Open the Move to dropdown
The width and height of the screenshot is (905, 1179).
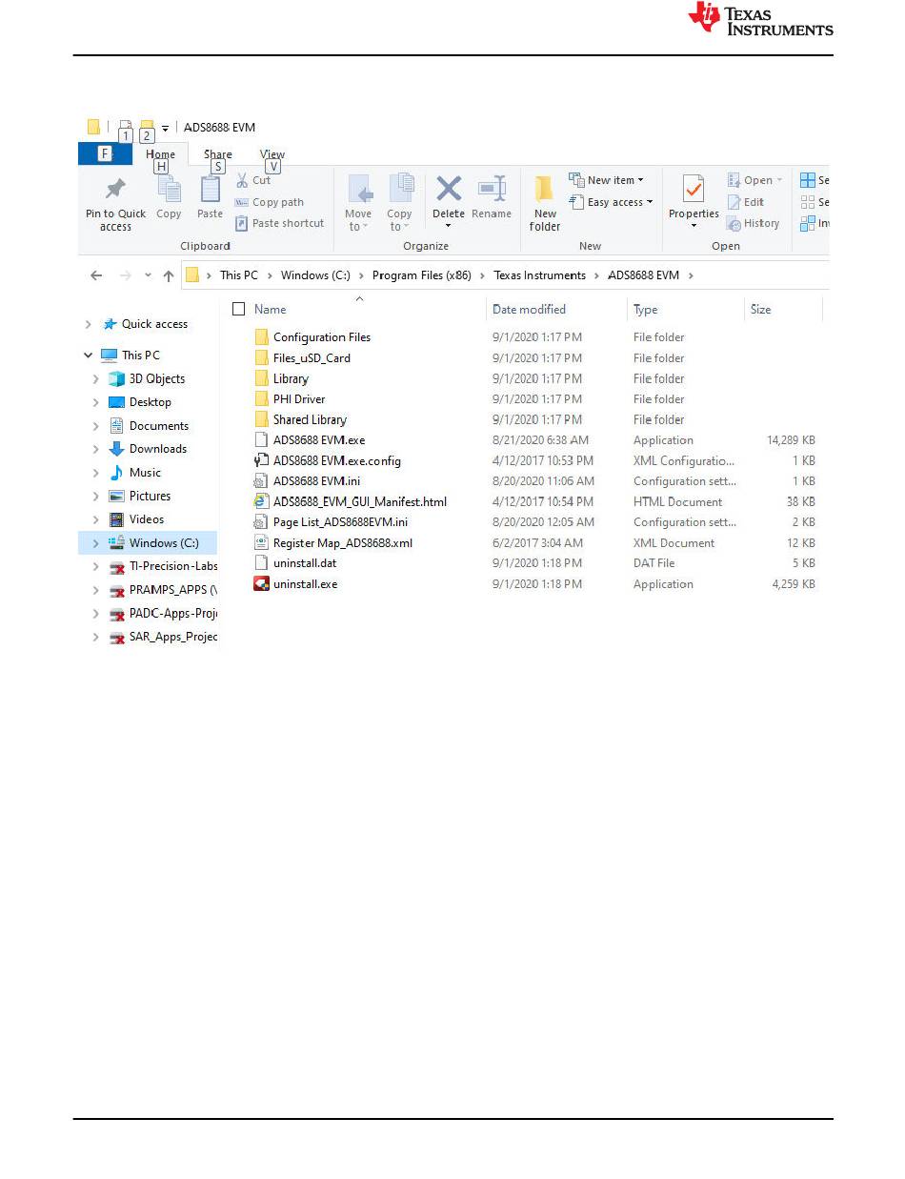point(358,202)
